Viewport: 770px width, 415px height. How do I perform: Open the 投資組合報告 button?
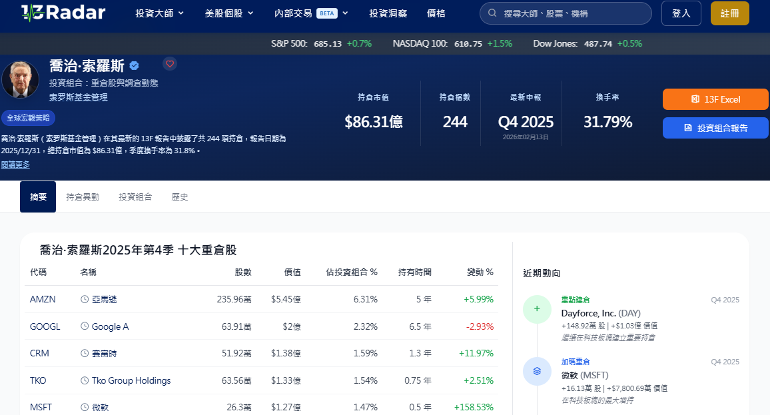pos(715,128)
